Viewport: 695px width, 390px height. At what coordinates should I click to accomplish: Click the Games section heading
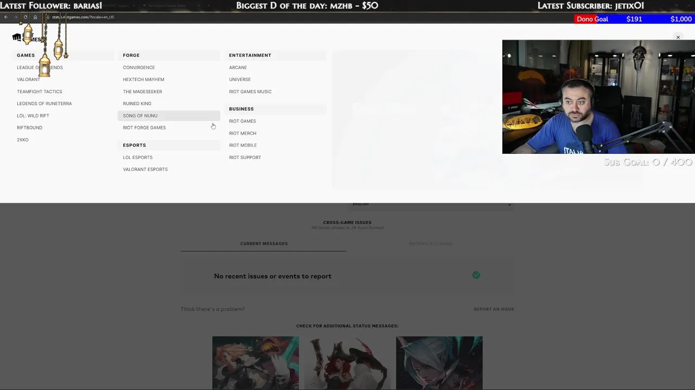click(x=26, y=55)
